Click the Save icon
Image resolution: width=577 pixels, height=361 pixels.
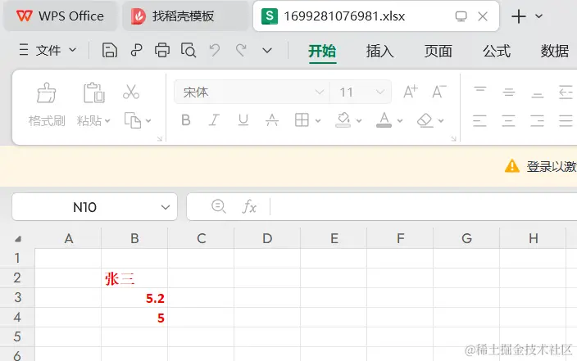coord(109,50)
